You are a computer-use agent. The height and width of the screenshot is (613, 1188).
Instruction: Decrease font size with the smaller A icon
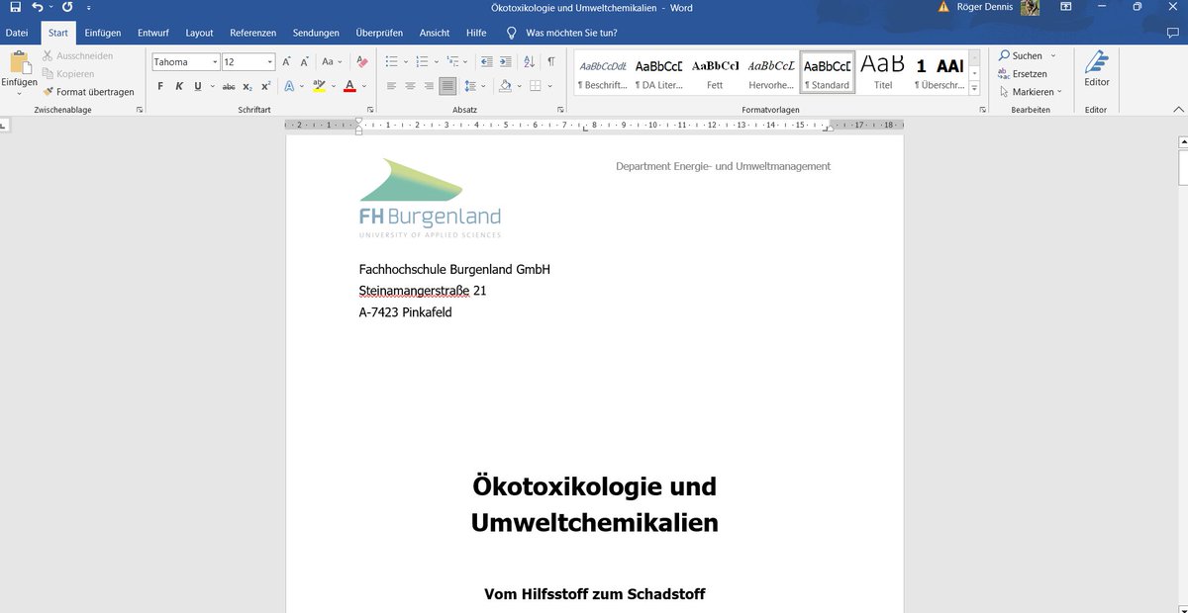(306, 61)
